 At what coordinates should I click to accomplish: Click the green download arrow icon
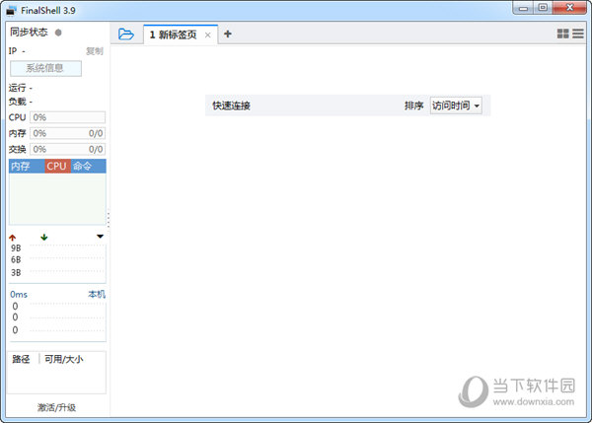click(x=43, y=237)
